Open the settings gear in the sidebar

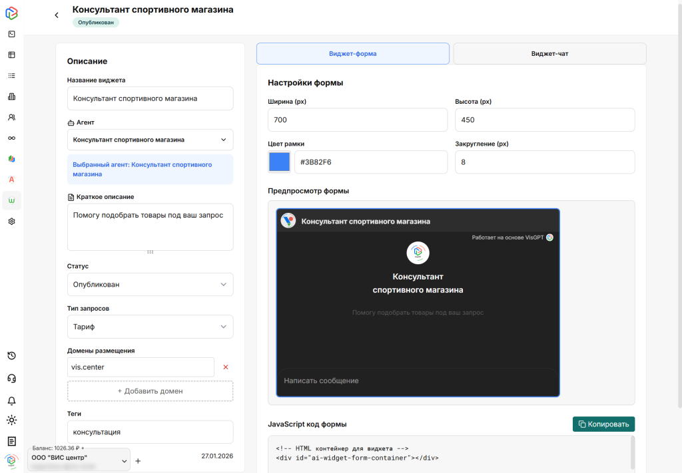[11, 222]
